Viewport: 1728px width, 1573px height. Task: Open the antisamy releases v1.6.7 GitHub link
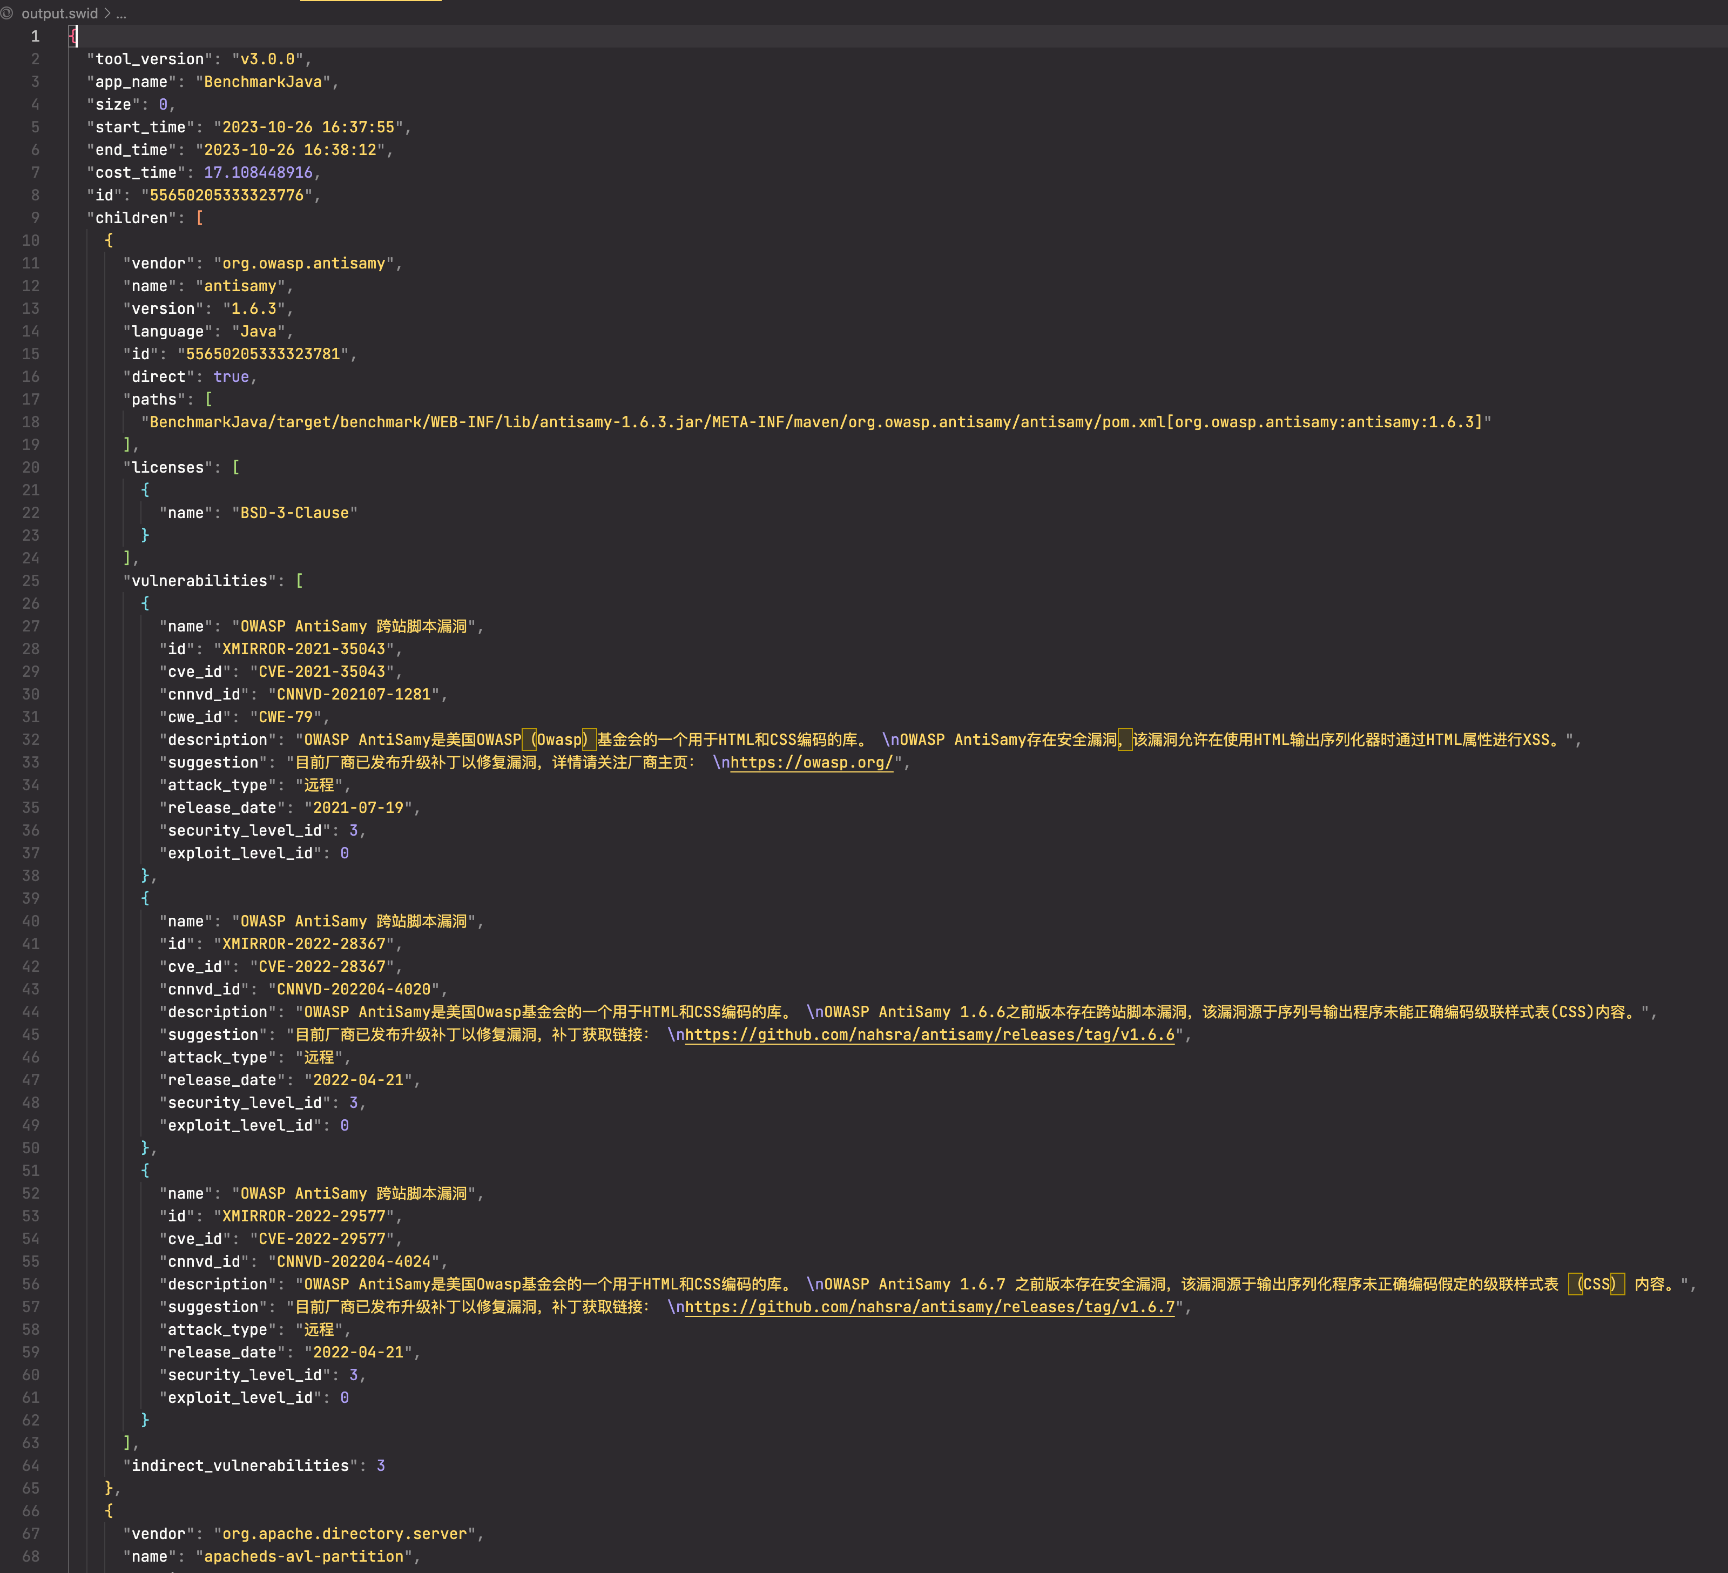(929, 1306)
